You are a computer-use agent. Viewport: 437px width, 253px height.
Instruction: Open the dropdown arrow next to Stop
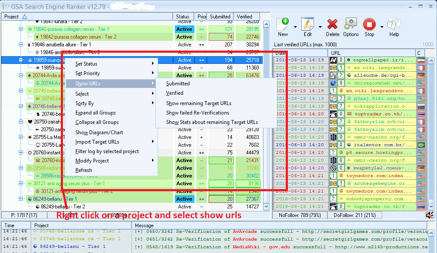tap(382, 27)
